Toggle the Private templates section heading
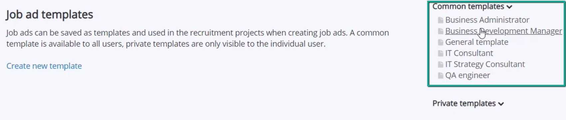Screen dimensions: 566x120 click(x=468, y=103)
